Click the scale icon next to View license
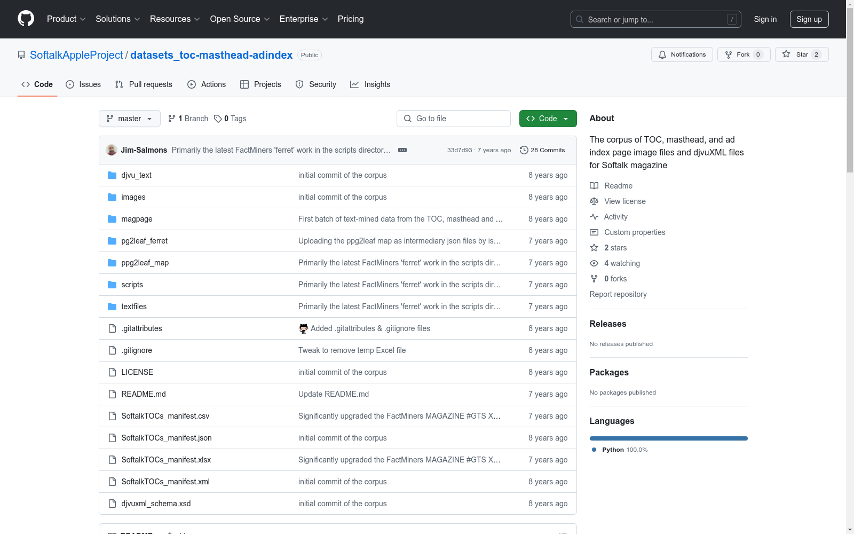The image size is (854, 534). click(x=594, y=201)
